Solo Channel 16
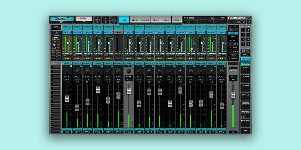This screenshot has width=301, height=150. pyautogui.click(x=222, y=132)
